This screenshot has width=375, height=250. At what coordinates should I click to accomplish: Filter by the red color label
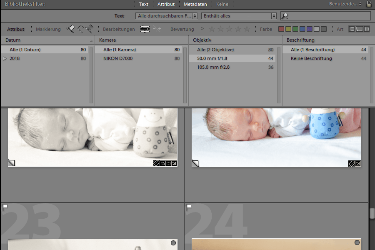[281, 29]
